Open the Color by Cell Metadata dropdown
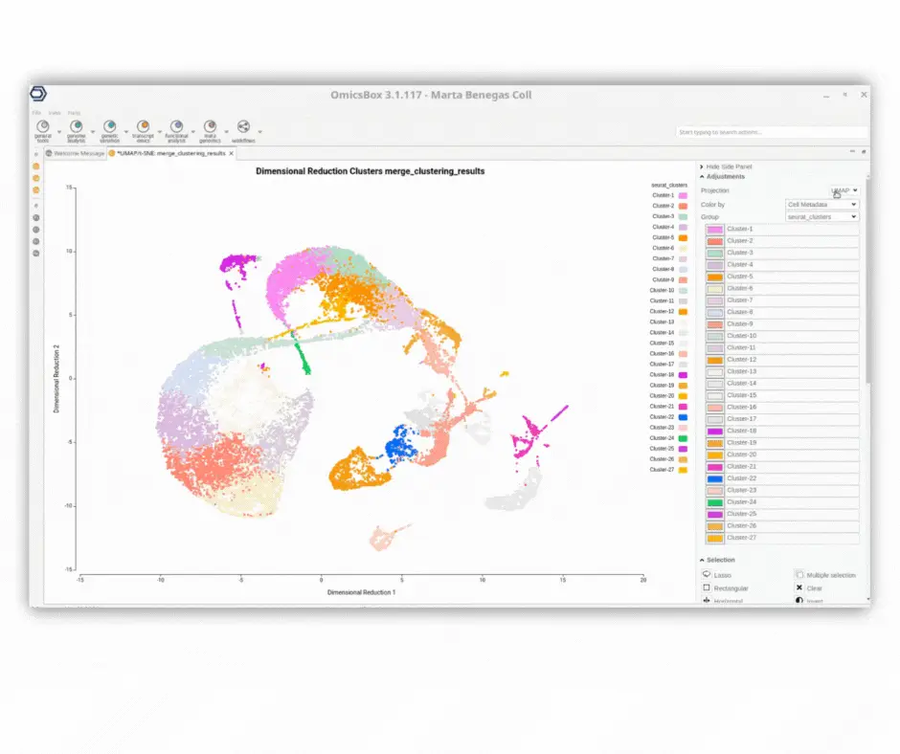The height and width of the screenshot is (754, 900). tap(821, 204)
